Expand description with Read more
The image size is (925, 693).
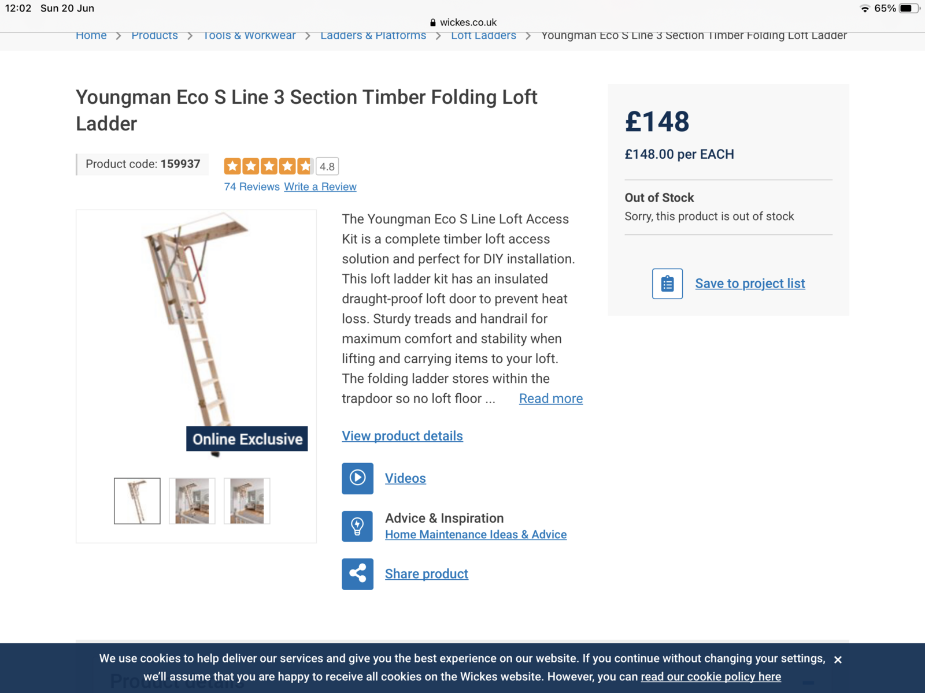coord(551,398)
